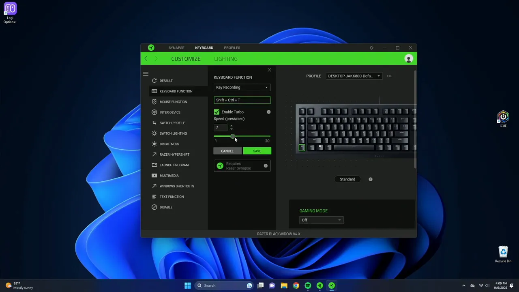Click the Launch Program icon
Viewport: 519px width, 292px height.
[154, 165]
